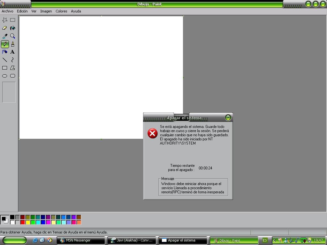Viewport: 327px width, 245px height.
Task: Click the green Start button
Action: (15, 240)
